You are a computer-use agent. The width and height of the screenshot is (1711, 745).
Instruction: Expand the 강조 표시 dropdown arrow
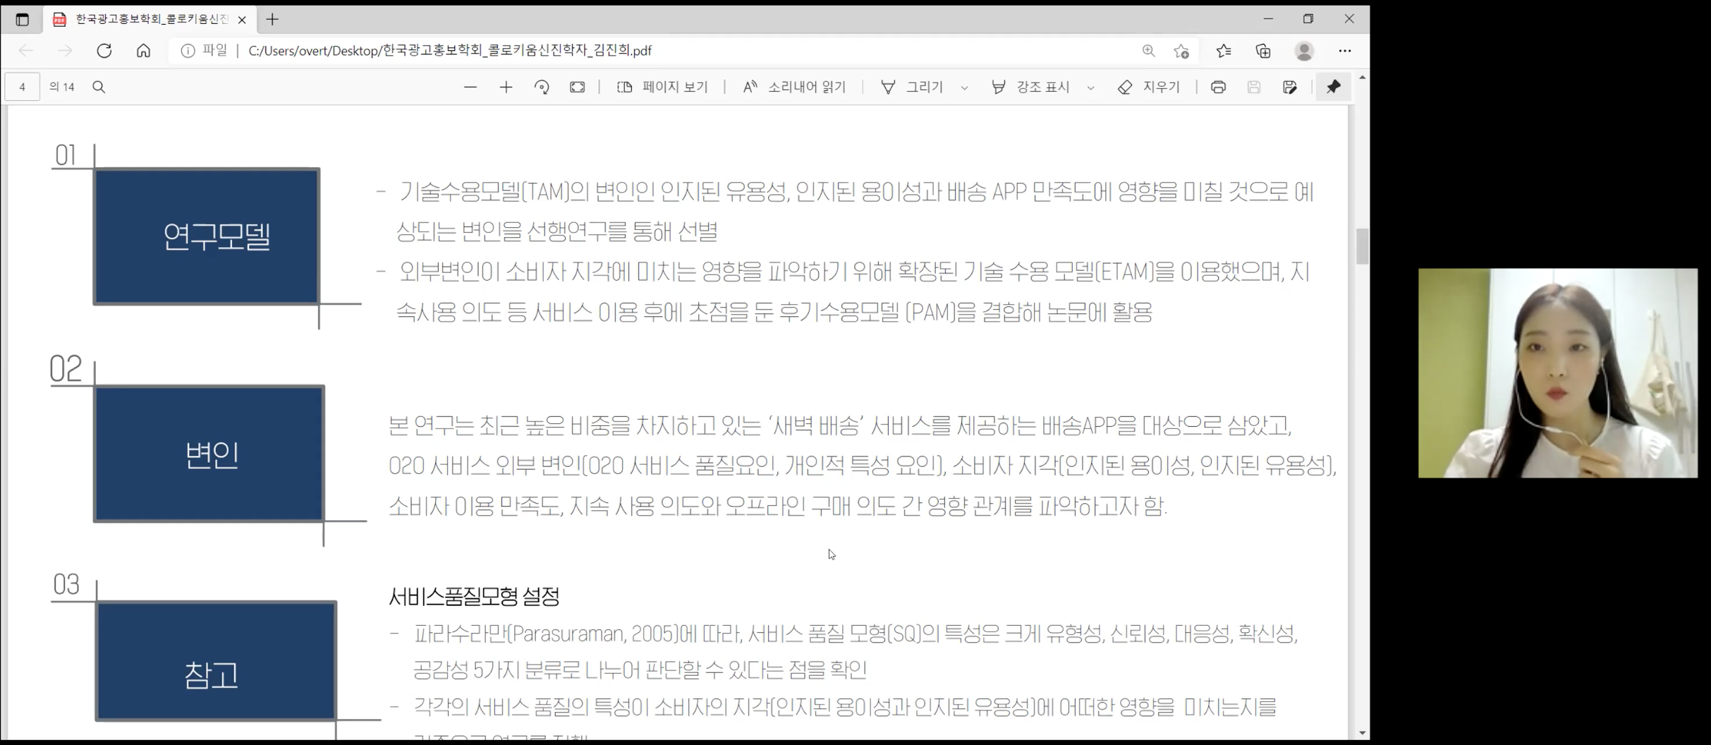click(x=1090, y=87)
